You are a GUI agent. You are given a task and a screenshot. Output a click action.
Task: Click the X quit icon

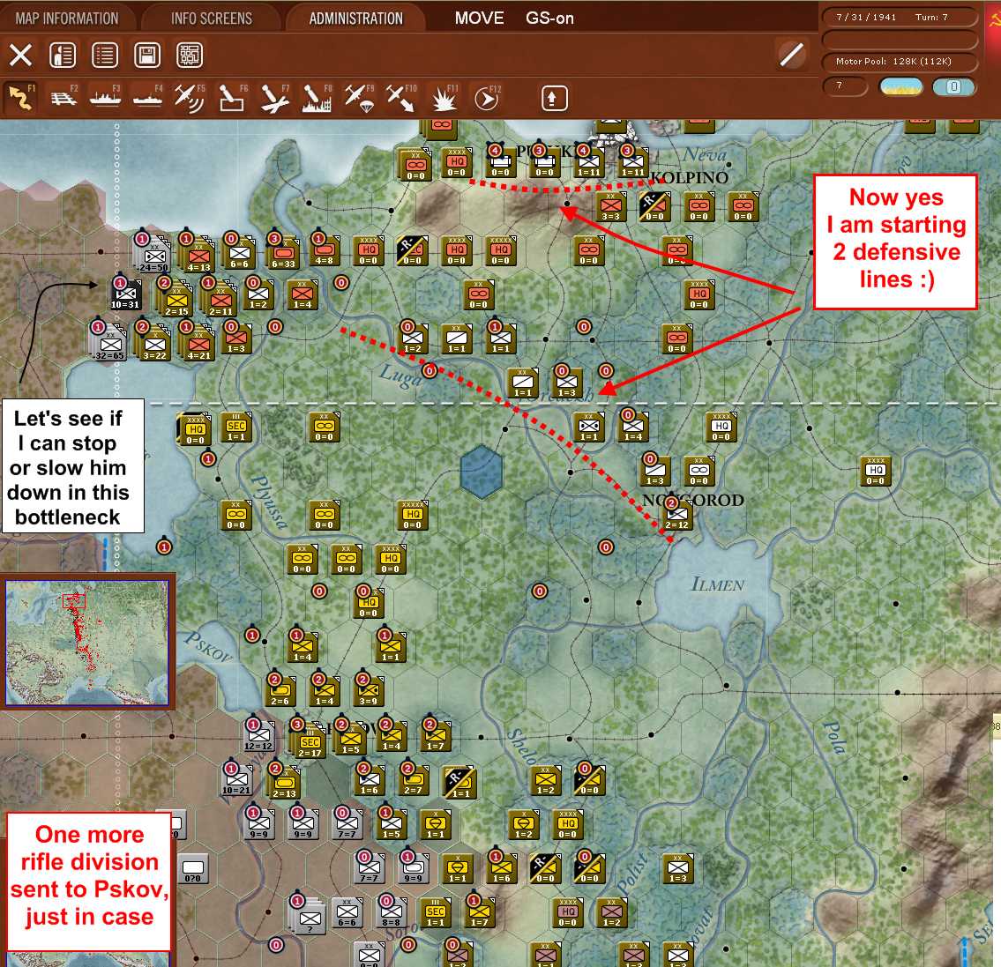[x=20, y=55]
